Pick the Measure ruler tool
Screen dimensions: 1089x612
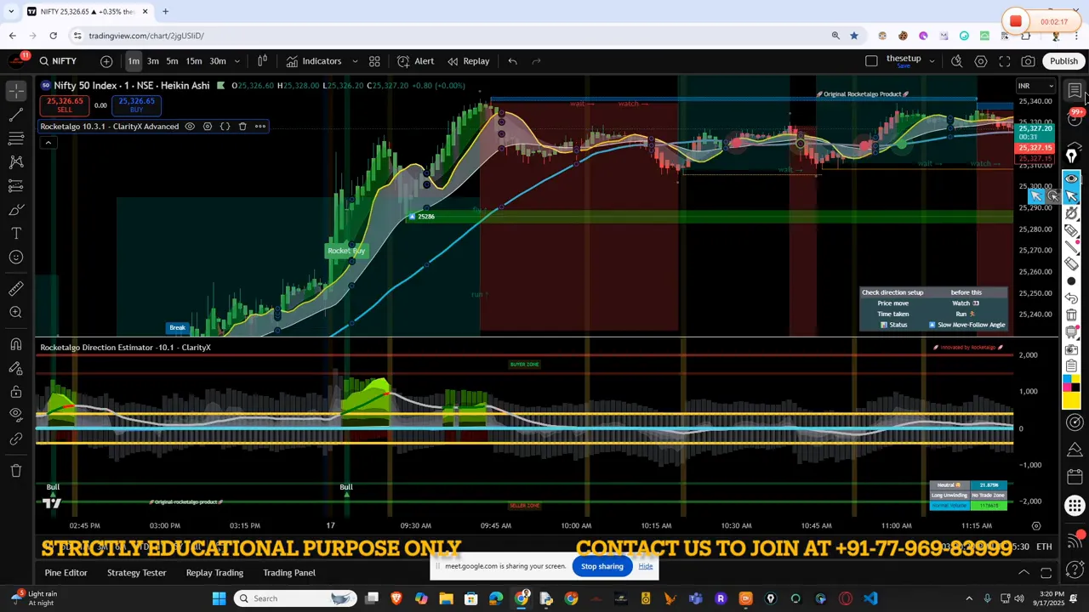pos(16,289)
